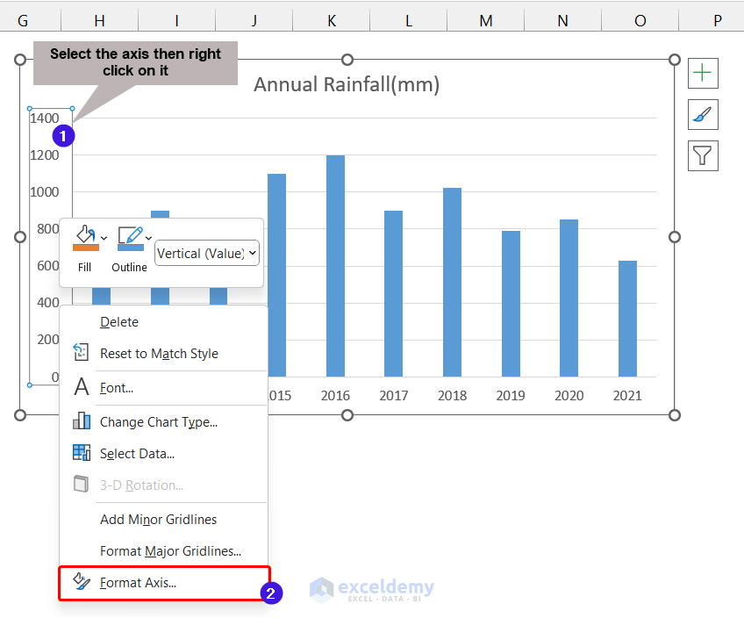The height and width of the screenshot is (618, 744).
Task: Click the 1000 vertical axis label
Action: 45,192
